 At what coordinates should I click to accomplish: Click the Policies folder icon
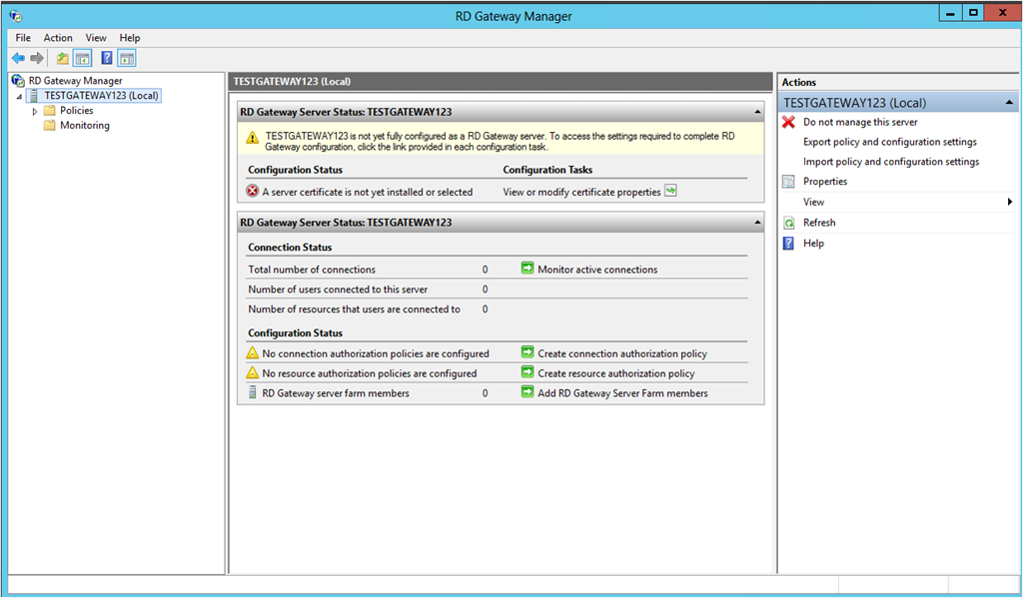pyautogui.click(x=50, y=111)
